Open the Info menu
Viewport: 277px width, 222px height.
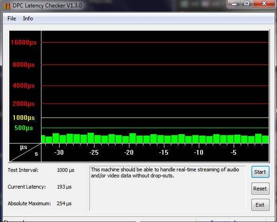coord(28,19)
